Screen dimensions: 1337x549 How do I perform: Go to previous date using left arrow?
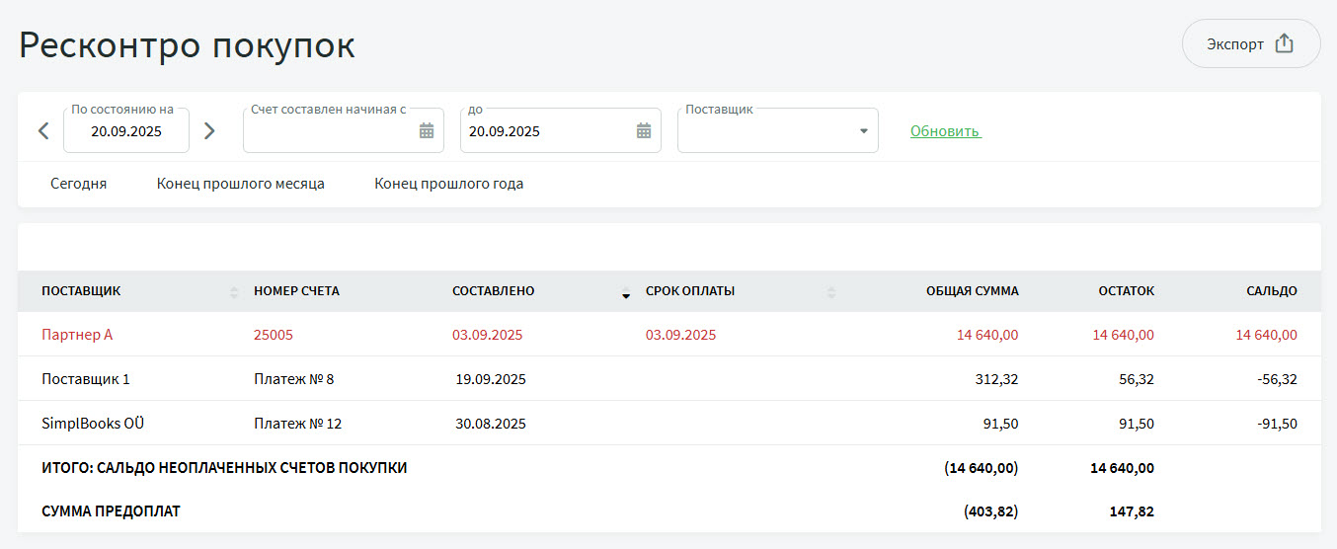43,131
